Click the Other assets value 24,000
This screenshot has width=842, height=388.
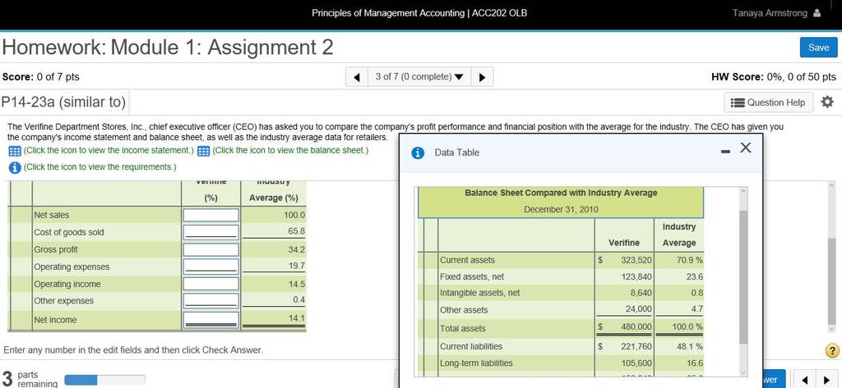pyautogui.click(x=638, y=309)
